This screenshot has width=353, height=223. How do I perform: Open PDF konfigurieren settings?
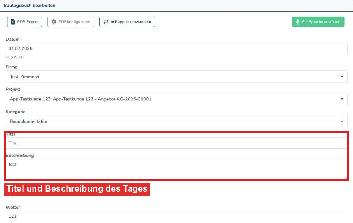point(71,22)
